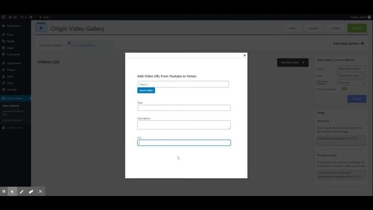Open the Lightbox Options submenu item

(12, 120)
